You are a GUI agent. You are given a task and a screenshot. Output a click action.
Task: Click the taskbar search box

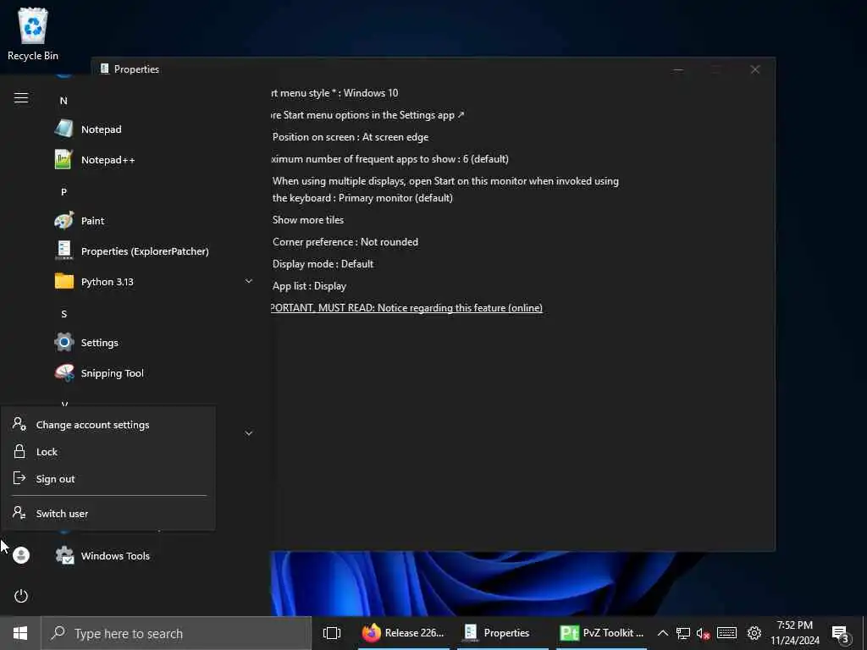[x=176, y=633]
